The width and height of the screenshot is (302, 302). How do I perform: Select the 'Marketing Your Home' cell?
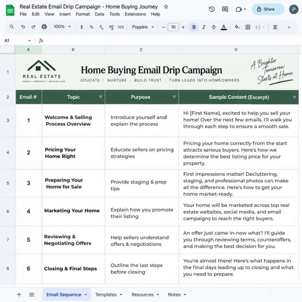73,211
